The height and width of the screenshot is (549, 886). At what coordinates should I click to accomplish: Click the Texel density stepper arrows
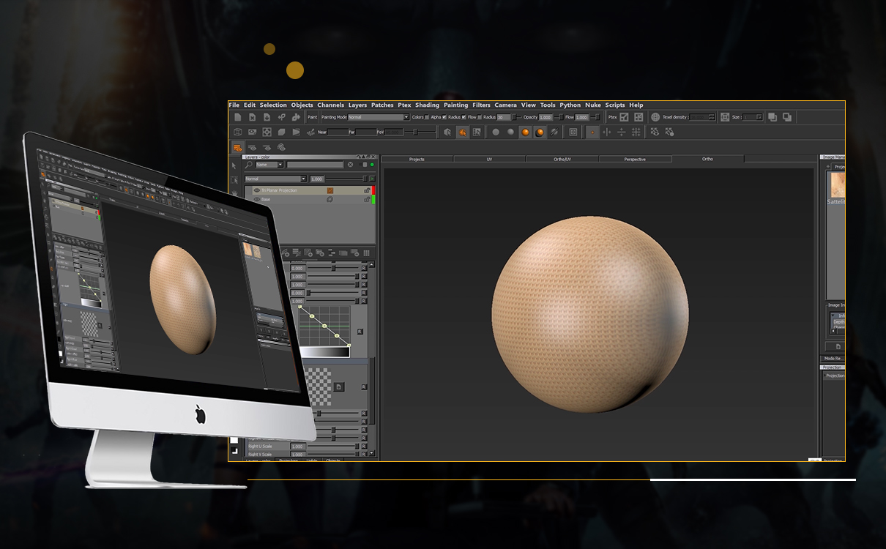(712, 117)
